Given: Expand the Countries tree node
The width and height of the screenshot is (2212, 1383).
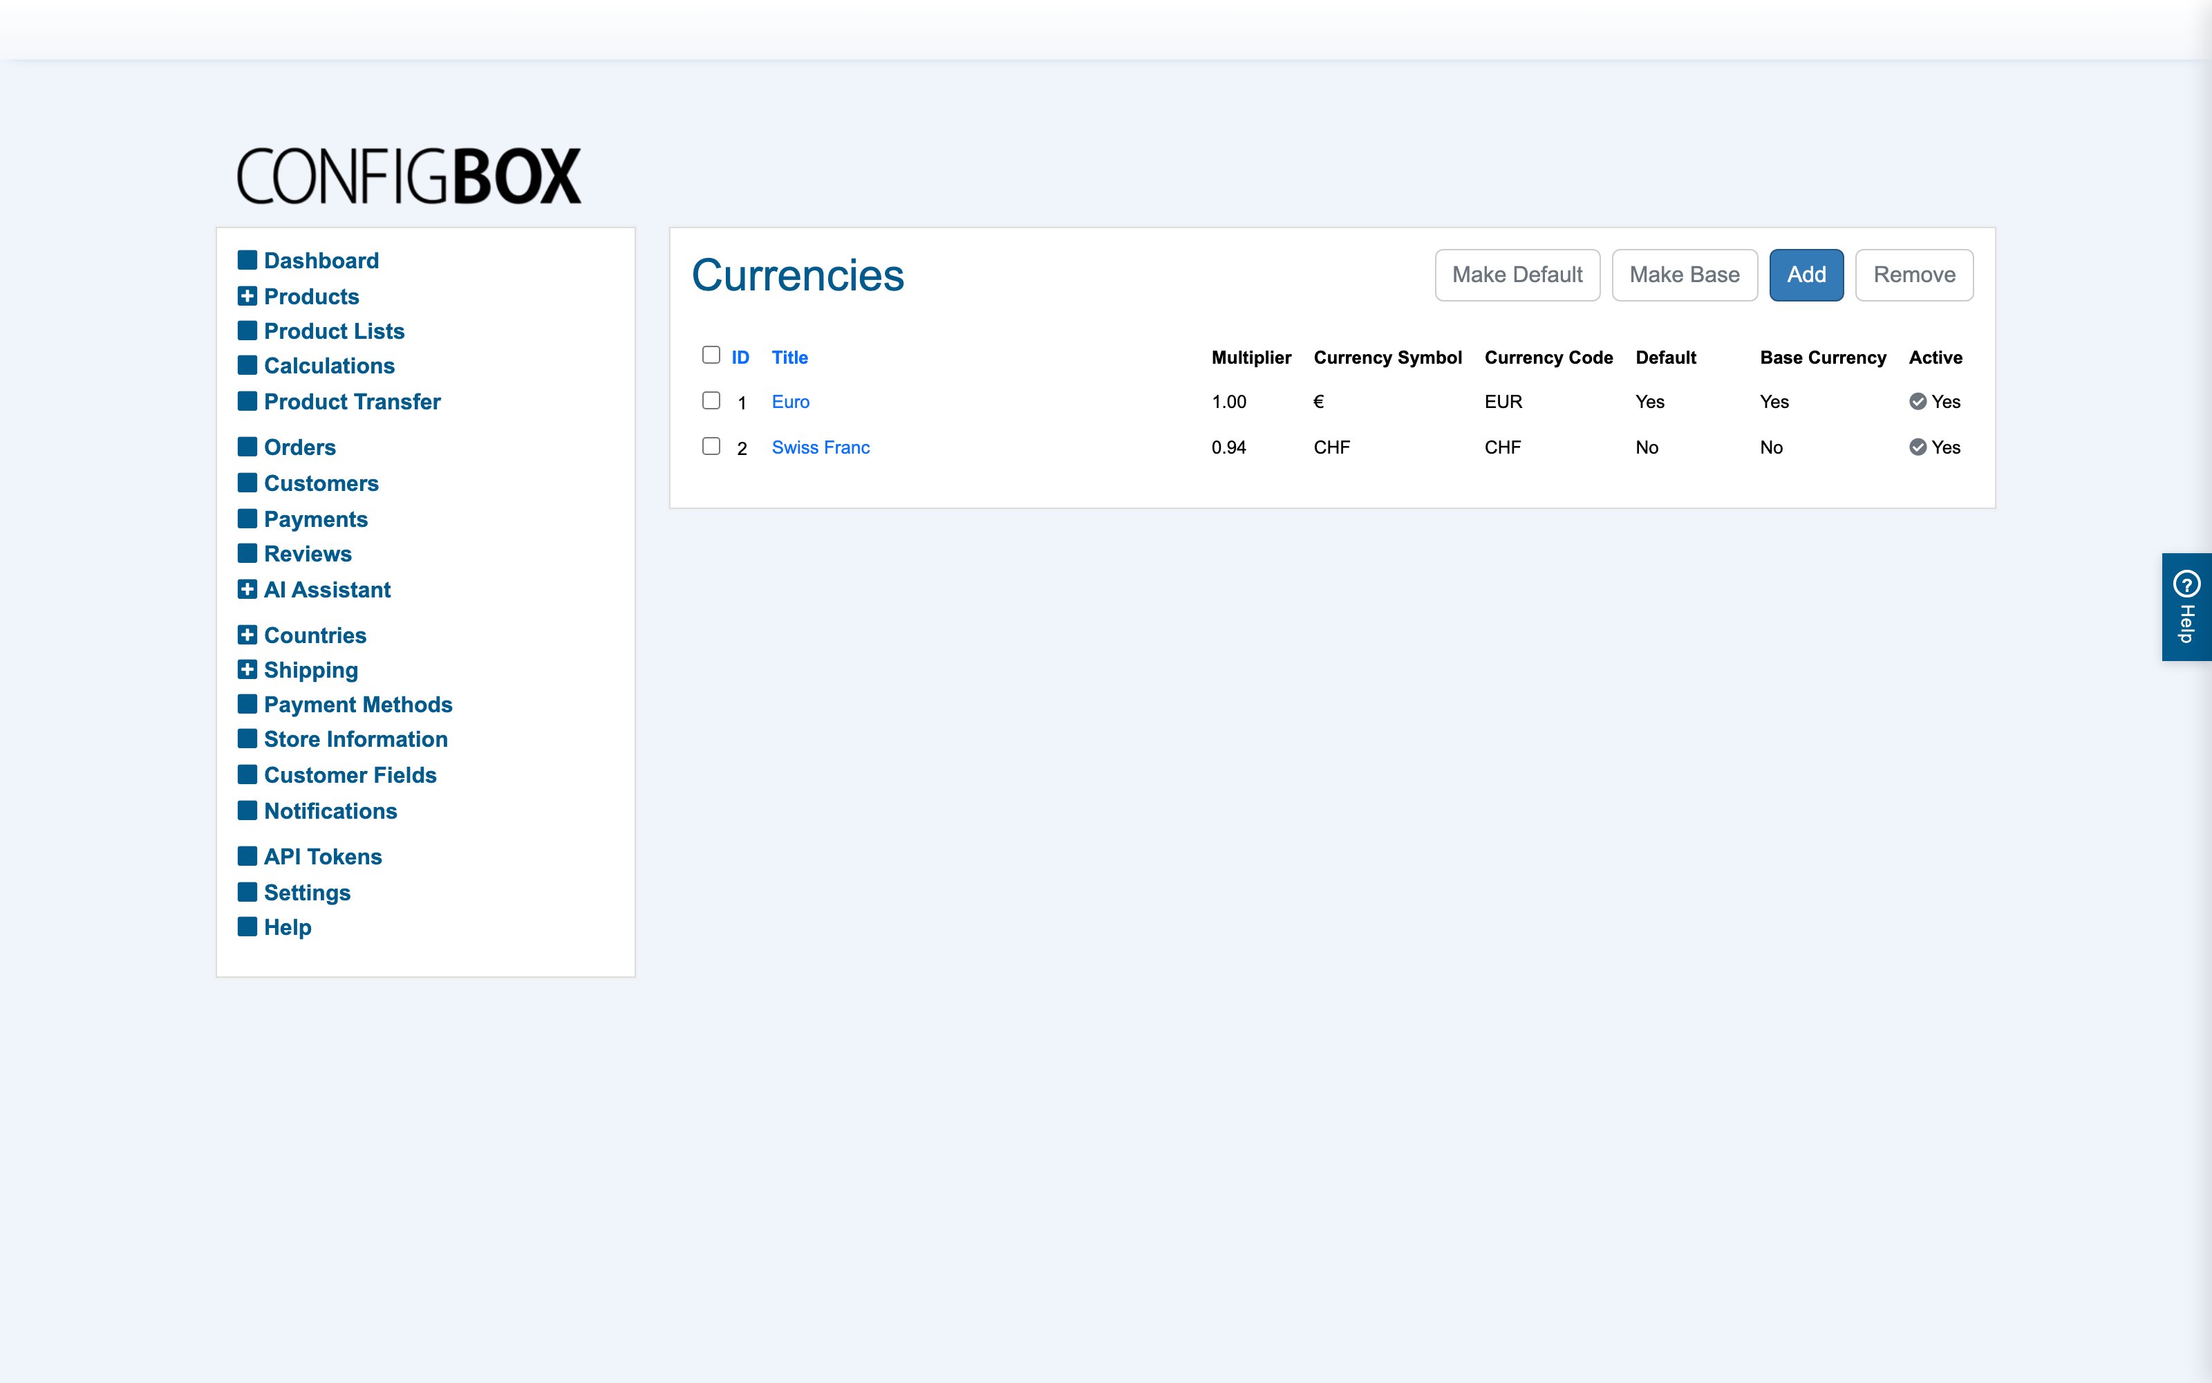Looking at the screenshot, I should [x=247, y=635].
